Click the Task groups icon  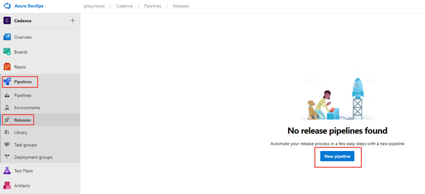(7, 145)
